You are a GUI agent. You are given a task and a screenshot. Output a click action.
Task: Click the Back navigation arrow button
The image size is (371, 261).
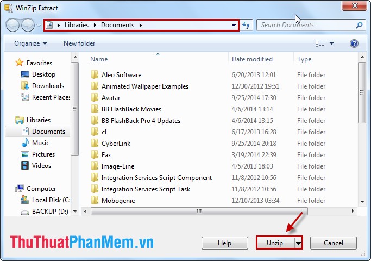[12, 25]
